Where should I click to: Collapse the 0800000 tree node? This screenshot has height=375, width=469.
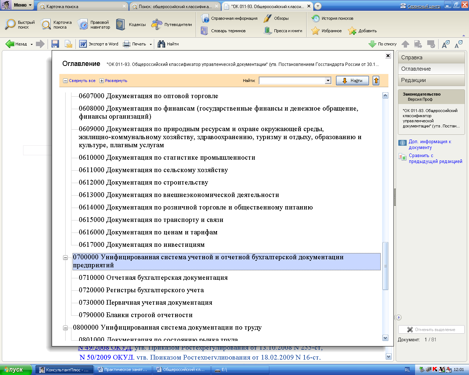(65, 328)
